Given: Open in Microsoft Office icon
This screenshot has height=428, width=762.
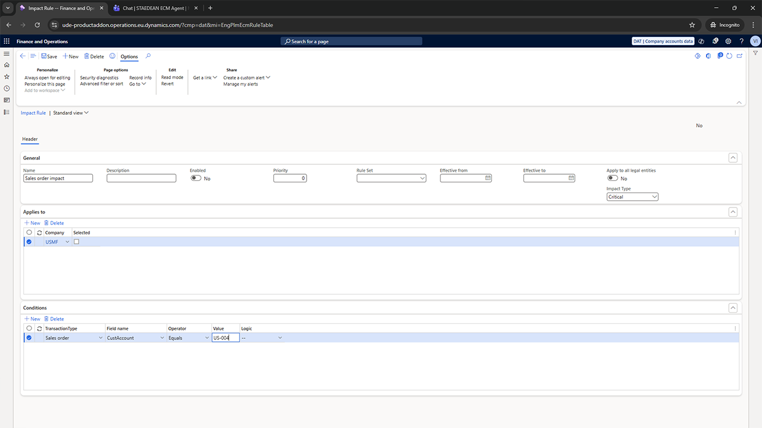Looking at the screenshot, I should [x=708, y=56].
